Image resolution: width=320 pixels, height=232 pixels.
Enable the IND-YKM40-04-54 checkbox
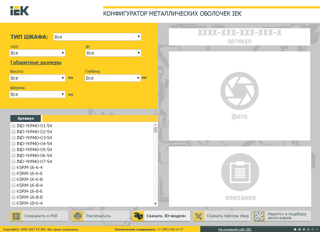(x=14, y=144)
